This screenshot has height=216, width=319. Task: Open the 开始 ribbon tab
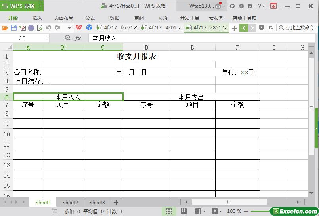[x=13, y=18]
